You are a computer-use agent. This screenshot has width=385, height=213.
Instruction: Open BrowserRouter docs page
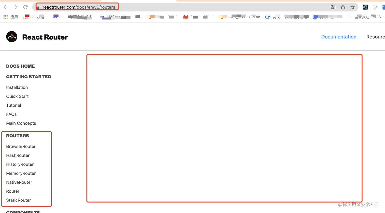(x=21, y=146)
